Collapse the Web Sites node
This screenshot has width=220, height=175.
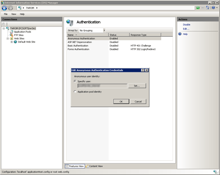[8, 38]
